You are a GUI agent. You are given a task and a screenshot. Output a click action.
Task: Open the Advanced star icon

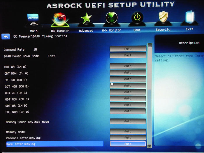[x=86, y=20]
